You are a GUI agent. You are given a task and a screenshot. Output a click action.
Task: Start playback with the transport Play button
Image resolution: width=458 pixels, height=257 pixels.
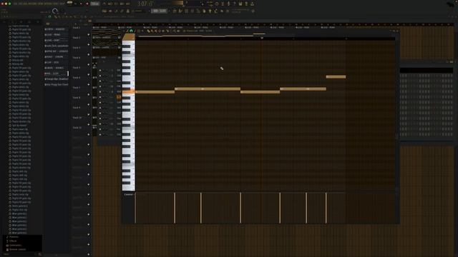pyautogui.click(x=75, y=4)
